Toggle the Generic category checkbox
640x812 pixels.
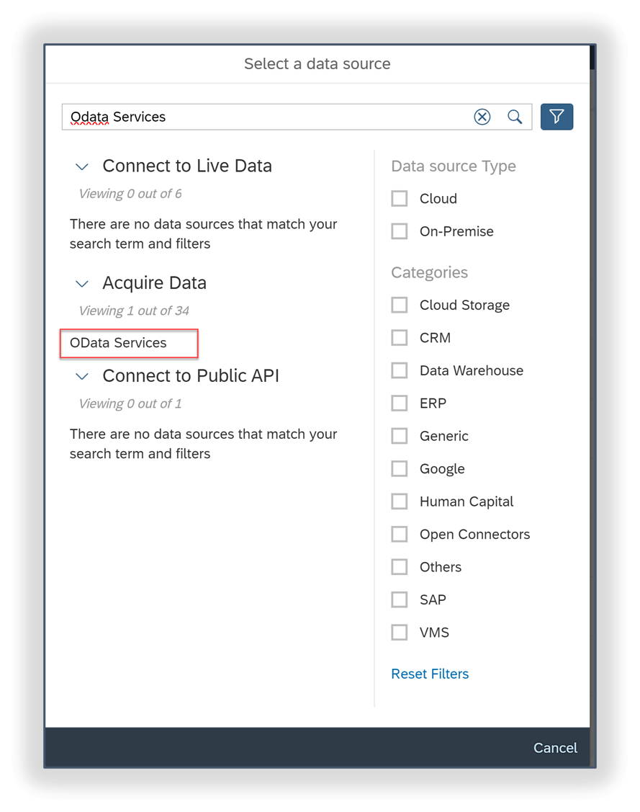pyautogui.click(x=400, y=436)
